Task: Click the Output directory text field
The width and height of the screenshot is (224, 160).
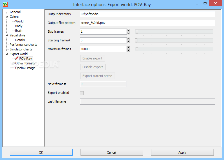Action: [148, 14]
